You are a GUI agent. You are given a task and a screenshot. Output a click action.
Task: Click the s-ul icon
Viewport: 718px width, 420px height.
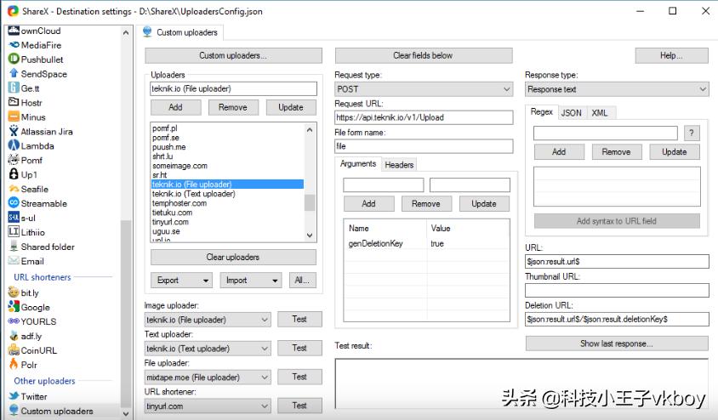[x=14, y=218]
